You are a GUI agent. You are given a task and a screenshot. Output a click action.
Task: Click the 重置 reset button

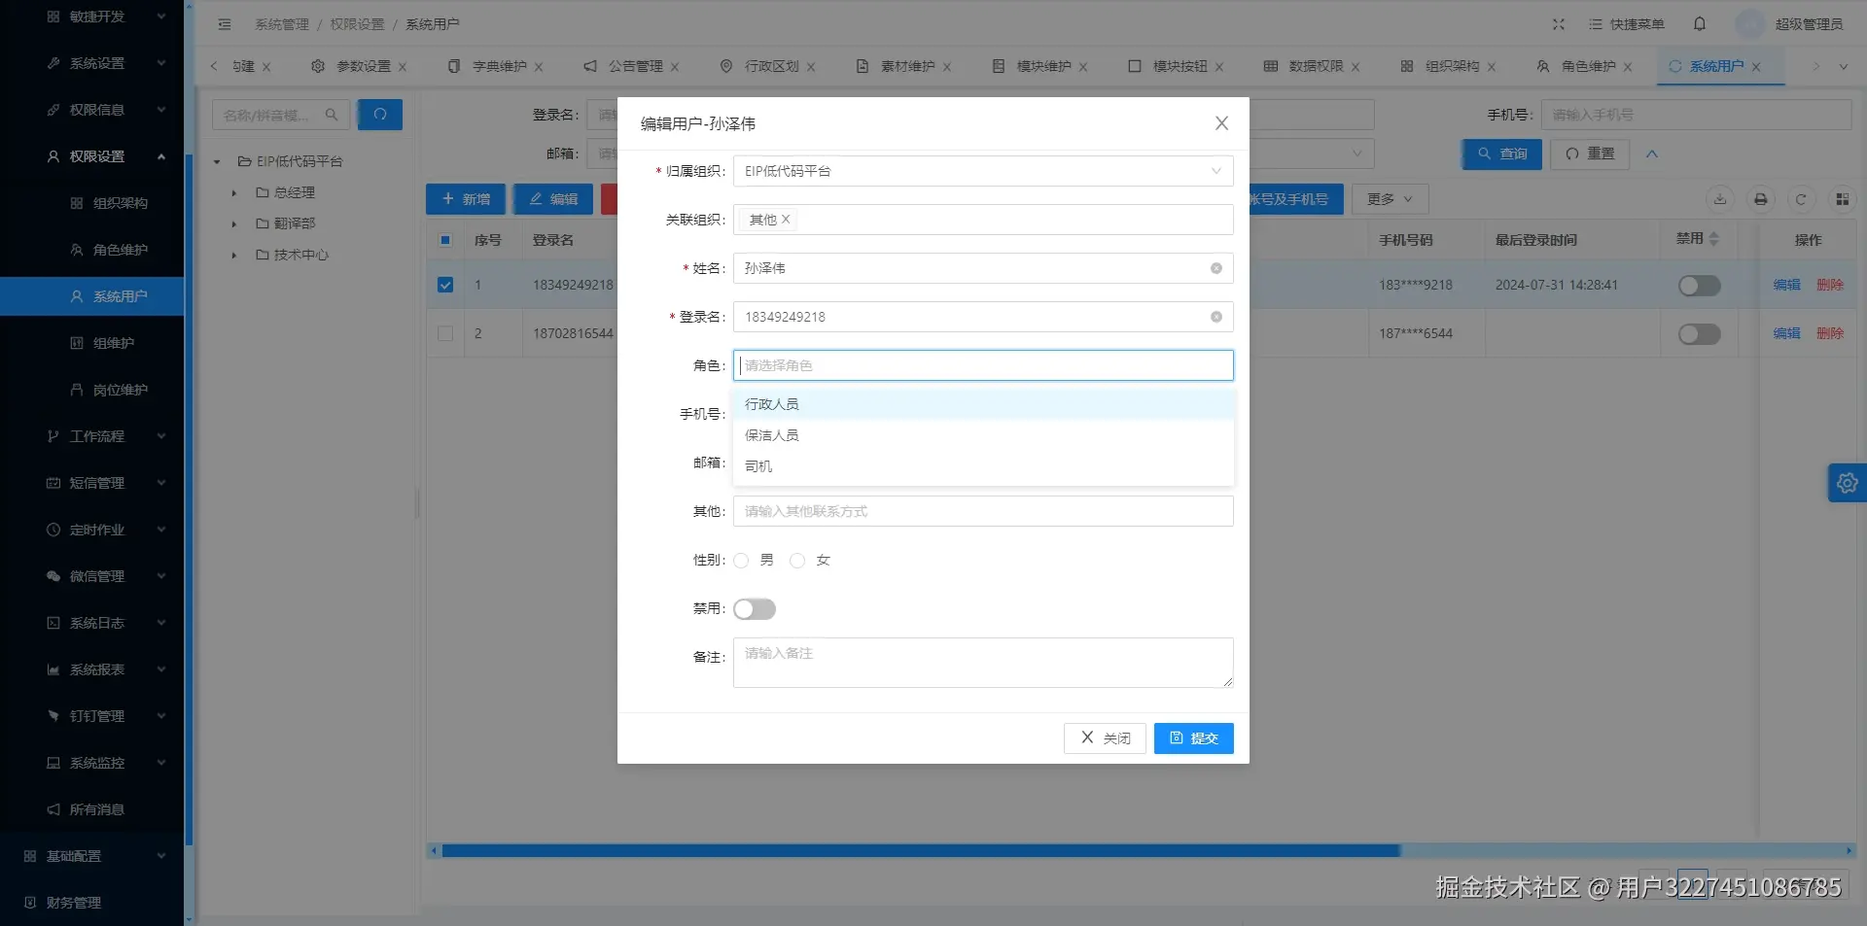[x=1590, y=154]
